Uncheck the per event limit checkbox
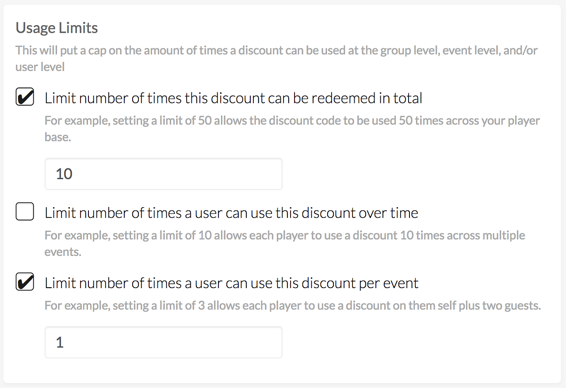This screenshot has height=388, width=566. [25, 282]
